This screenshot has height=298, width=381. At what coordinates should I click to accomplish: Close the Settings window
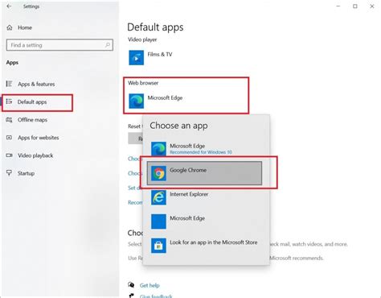coord(372,6)
